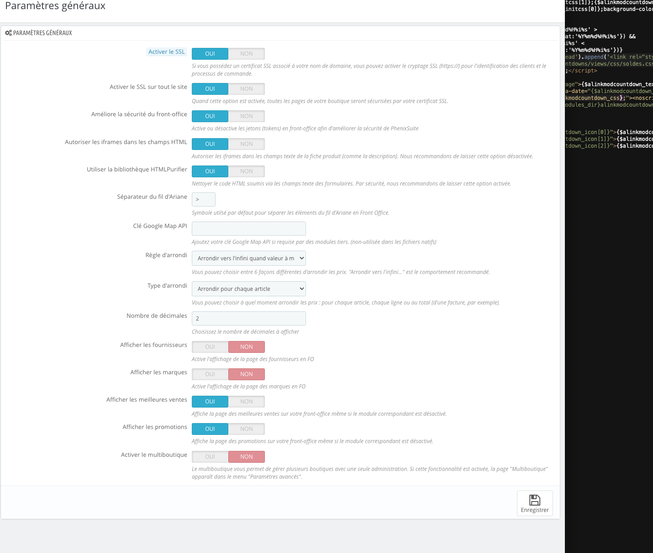The height and width of the screenshot is (553, 653).
Task: Click the Enregistrer save disk icon
Action: pyautogui.click(x=535, y=500)
